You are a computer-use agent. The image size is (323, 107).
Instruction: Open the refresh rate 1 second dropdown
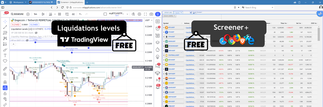178,12
